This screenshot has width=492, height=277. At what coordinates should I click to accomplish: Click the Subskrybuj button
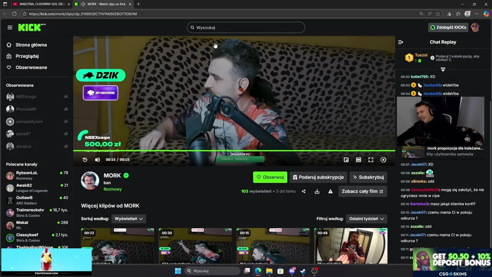pyautogui.click(x=368, y=177)
